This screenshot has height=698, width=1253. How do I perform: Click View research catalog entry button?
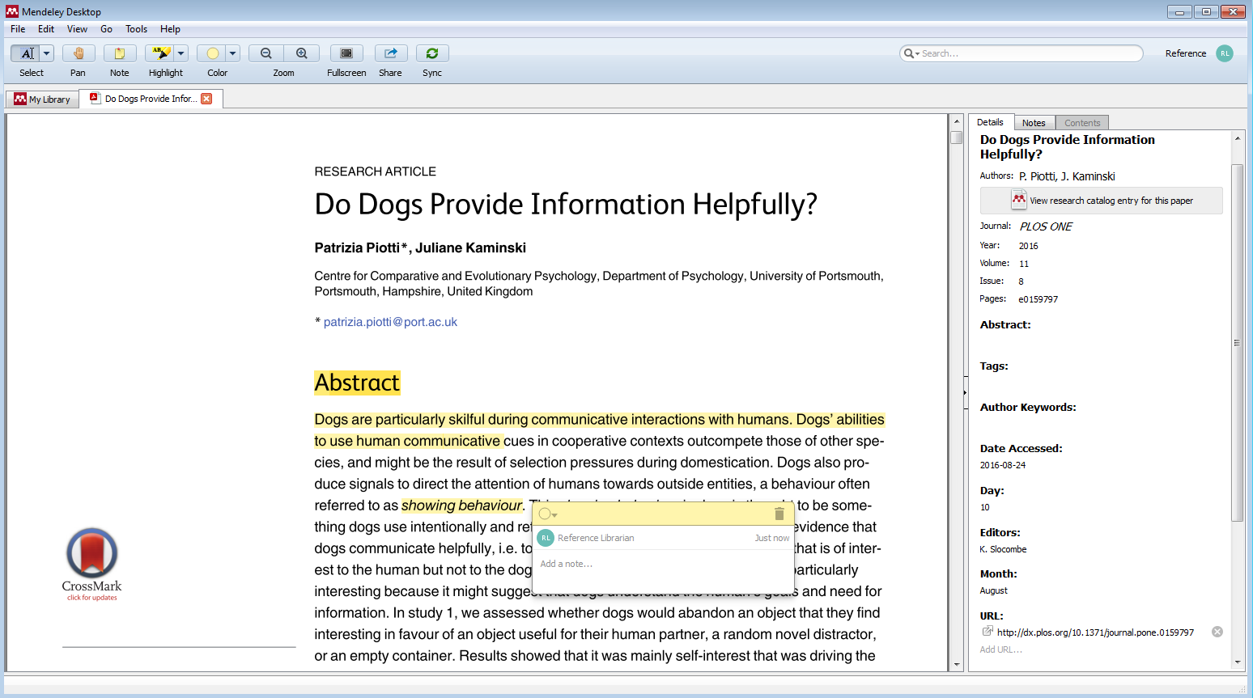pyautogui.click(x=1102, y=201)
